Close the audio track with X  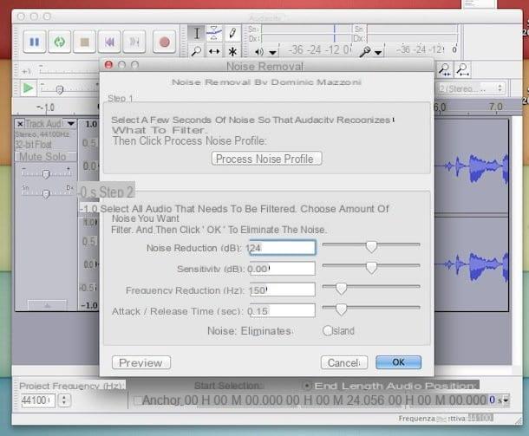point(20,124)
